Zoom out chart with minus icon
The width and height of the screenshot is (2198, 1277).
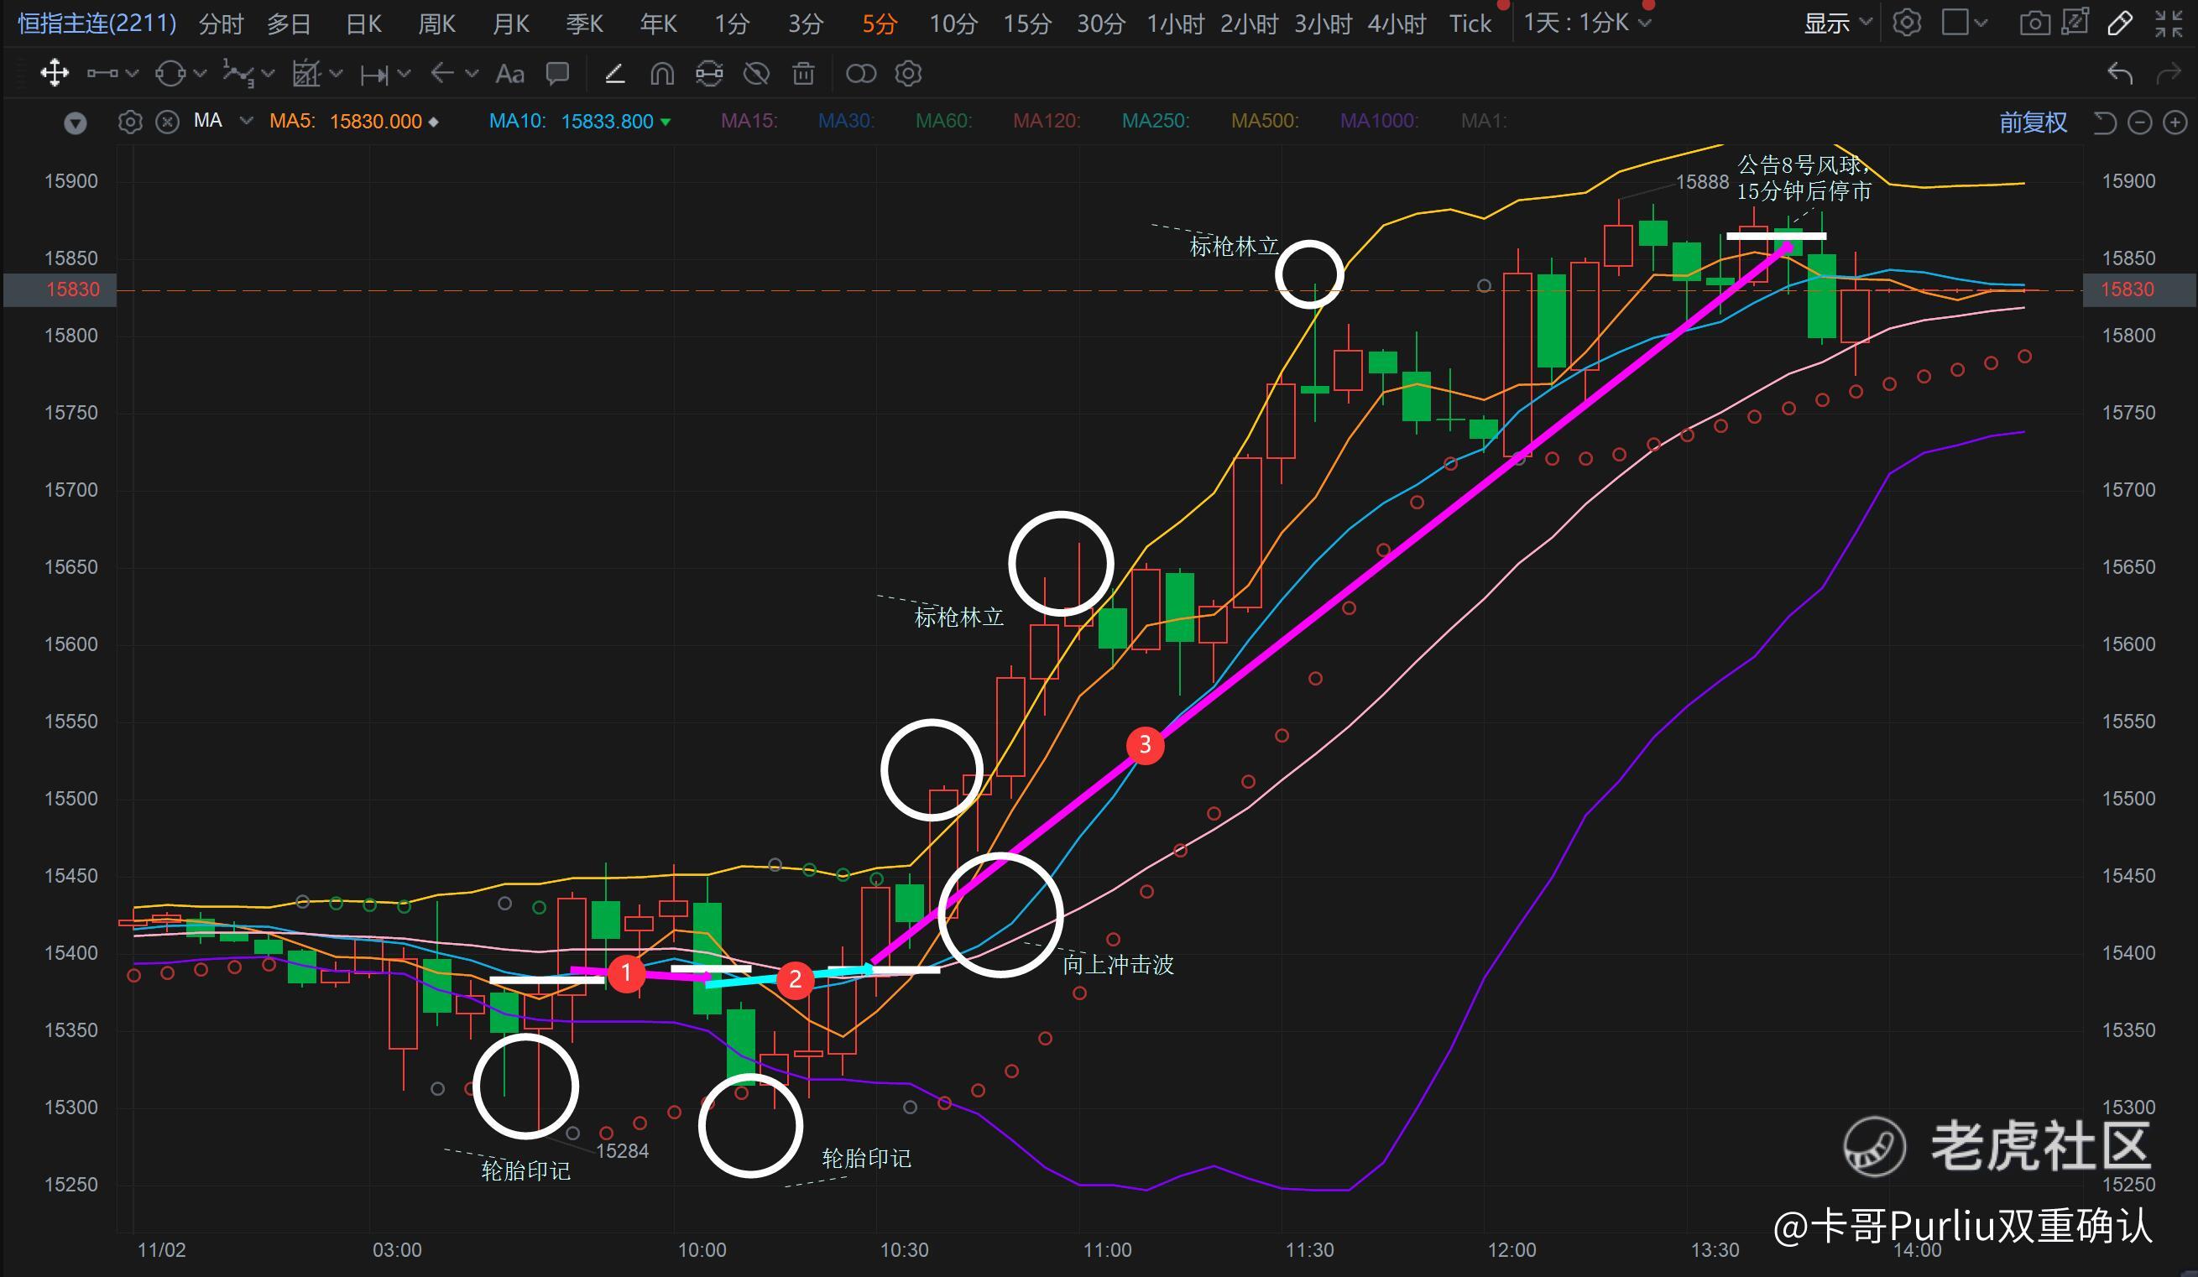(2139, 122)
